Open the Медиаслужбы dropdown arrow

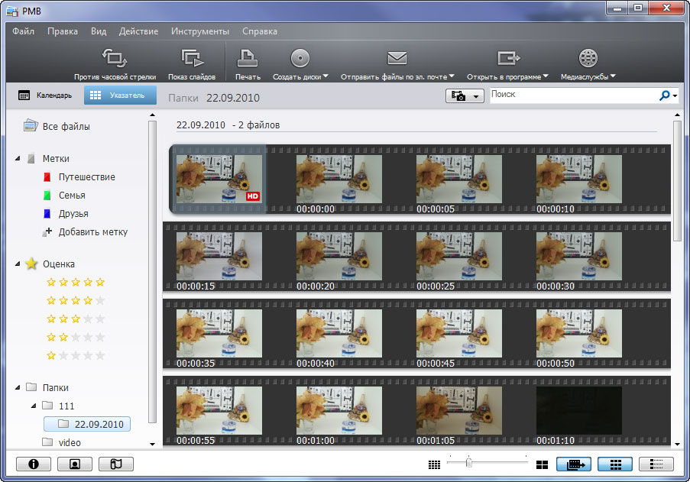pyautogui.click(x=613, y=76)
